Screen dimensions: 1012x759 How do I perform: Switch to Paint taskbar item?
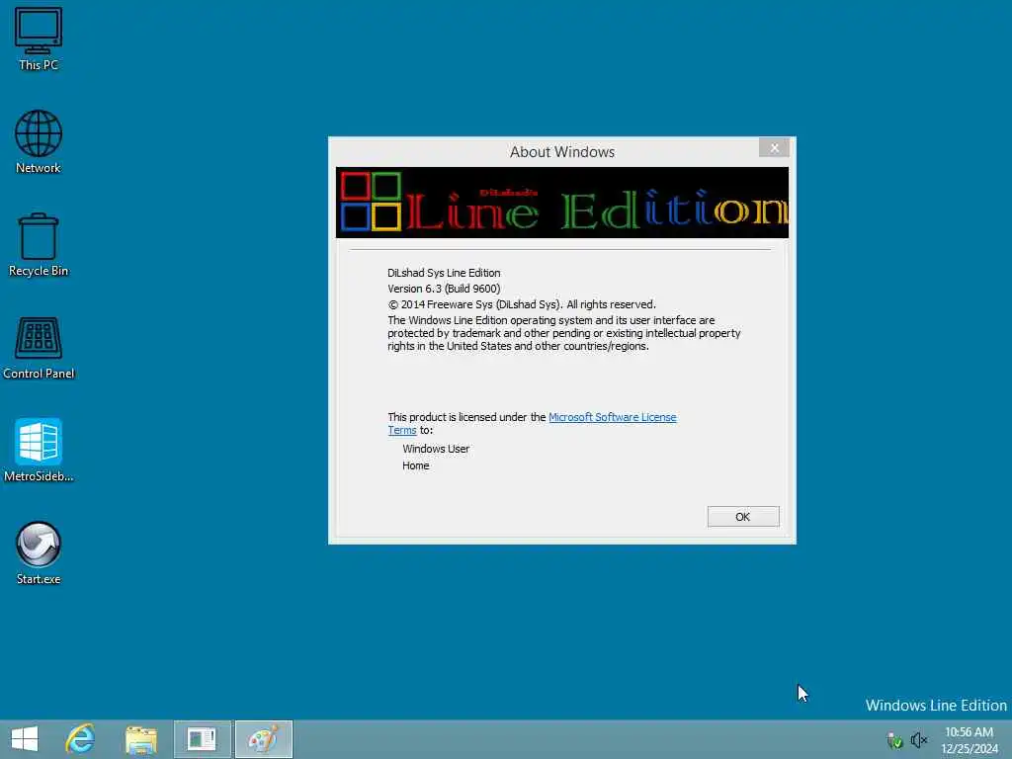pos(263,739)
